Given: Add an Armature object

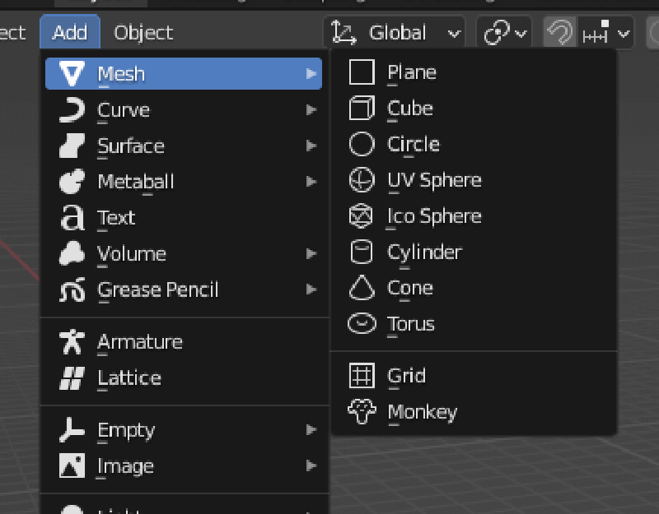Looking at the screenshot, I should tap(139, 342).
